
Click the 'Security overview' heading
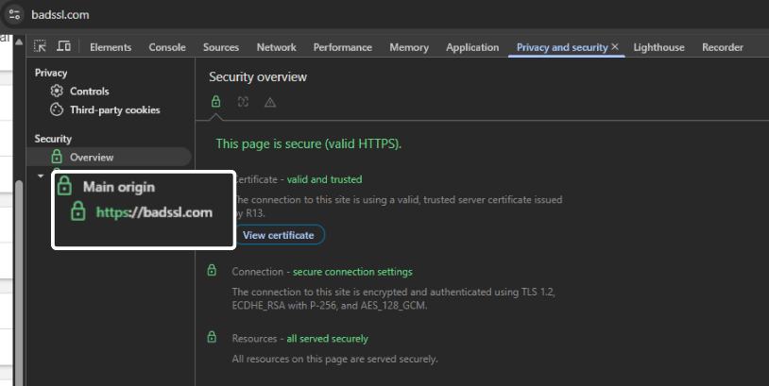tap(258, 76)
